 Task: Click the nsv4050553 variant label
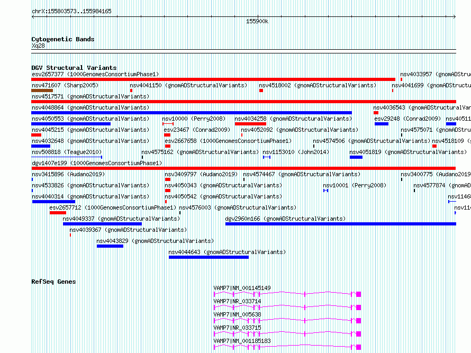[90, 119]
